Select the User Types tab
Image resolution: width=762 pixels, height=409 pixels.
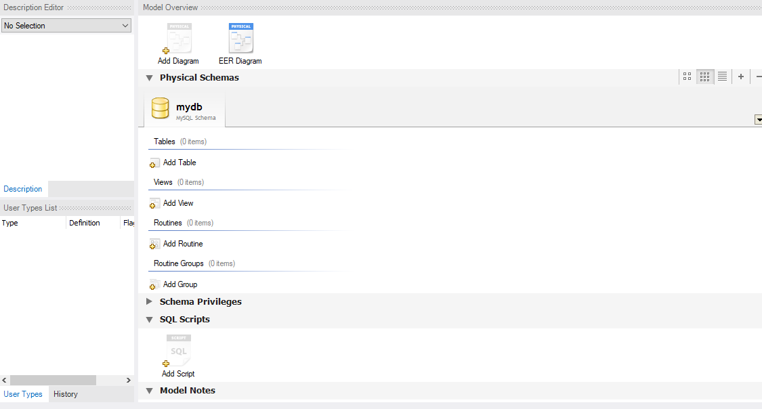tap(23, 393)
